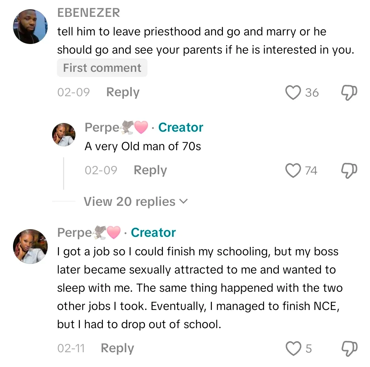This screenshot has width=370, height=367.
Task: Dislike the creator's comment about dropping out
Action: pyautogui.click(x=349, y=348)
